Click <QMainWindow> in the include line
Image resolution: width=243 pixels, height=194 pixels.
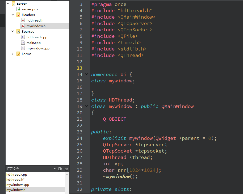[x=137, y=17]
